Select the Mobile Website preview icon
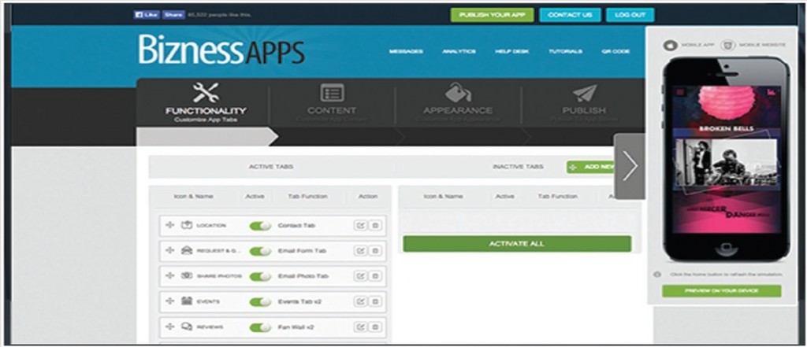 point(727,45)
